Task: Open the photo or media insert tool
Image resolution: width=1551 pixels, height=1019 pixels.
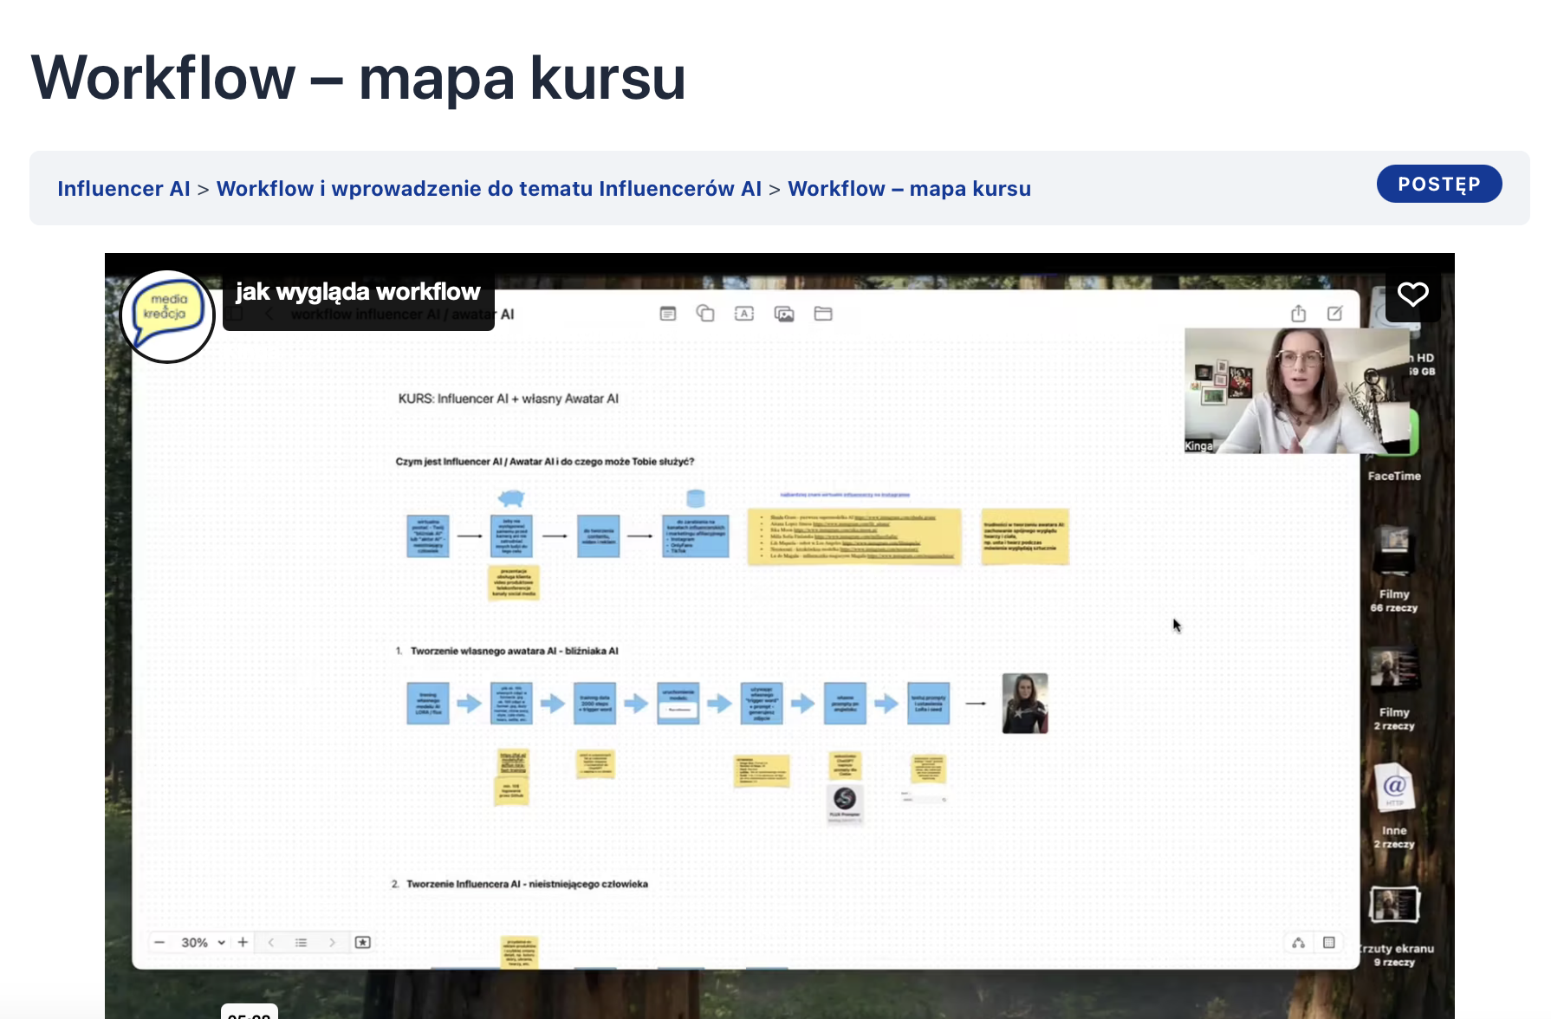Action: coord(784,314)
